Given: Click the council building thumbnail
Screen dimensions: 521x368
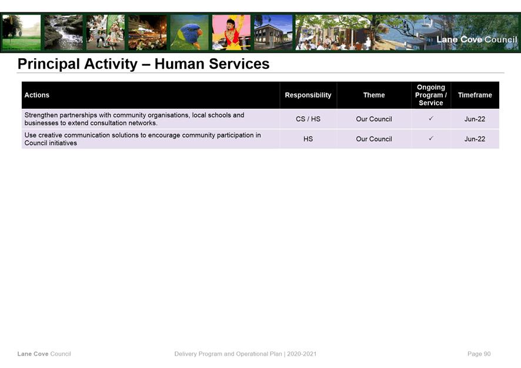Looking at the screenshot, I should [x=273, y=32].
